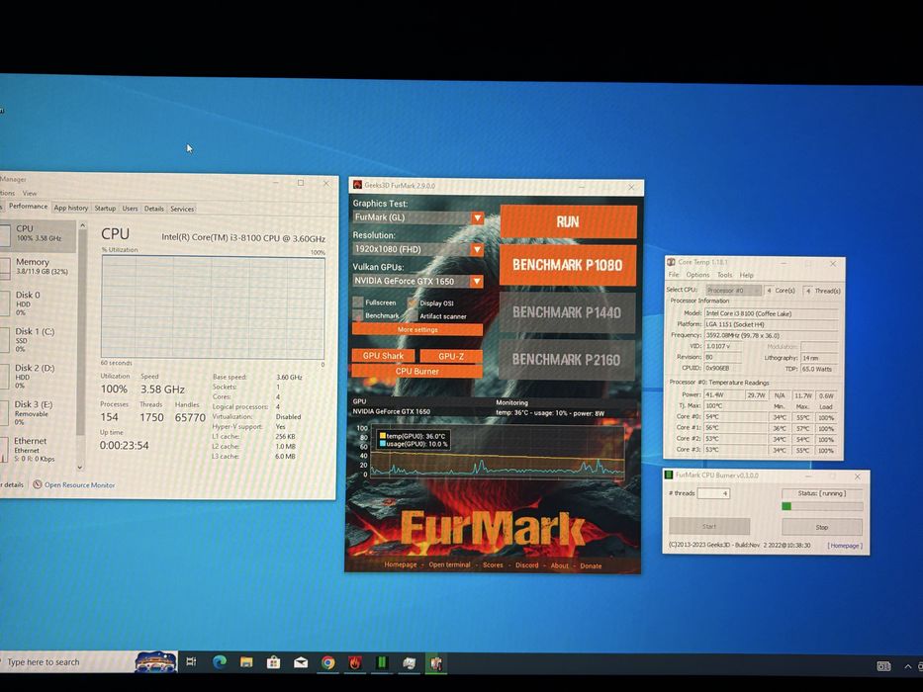Click Open terminal in FurMark footer
Viewport: 923px width, 692px height.
(x=449, y=564)
